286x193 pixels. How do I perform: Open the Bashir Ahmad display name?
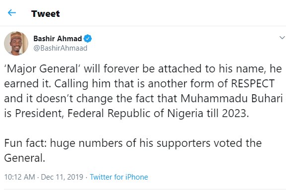(x=58, y=39)
